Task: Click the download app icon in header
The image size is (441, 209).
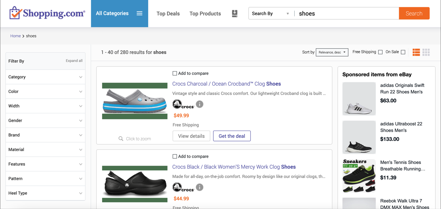Action: pos(235,13)
